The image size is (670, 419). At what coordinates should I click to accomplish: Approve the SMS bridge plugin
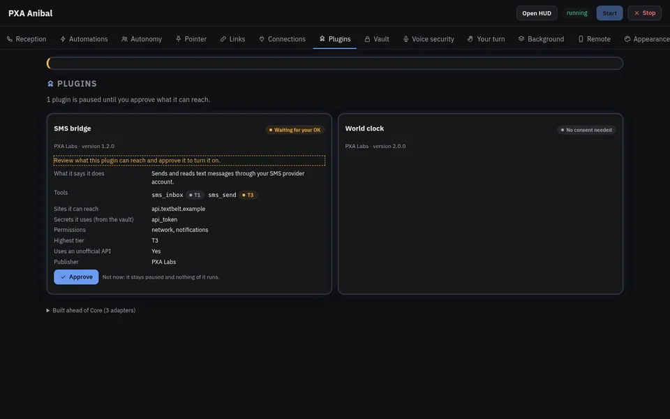point(76,277)
